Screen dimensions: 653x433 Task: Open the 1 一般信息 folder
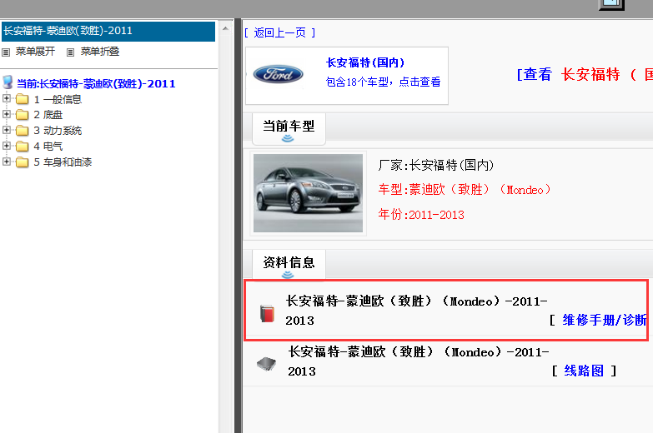[58, 99]
